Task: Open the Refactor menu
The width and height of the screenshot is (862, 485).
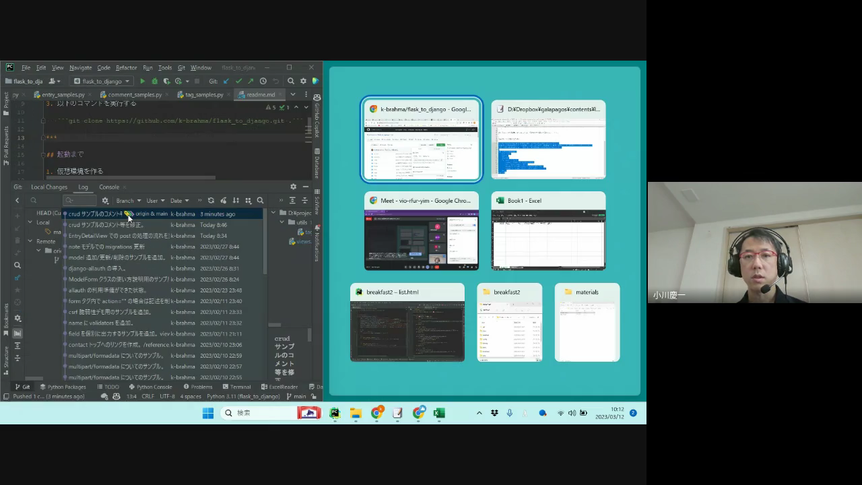Action: 126,68
